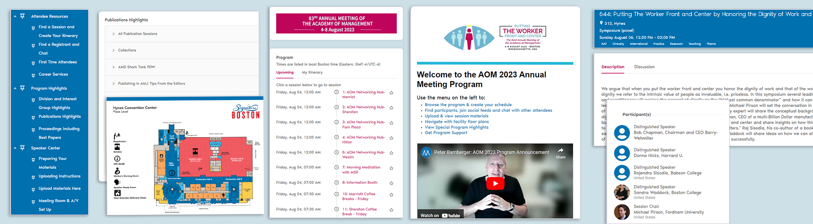This screenshot has height=224, width=813.
Task: Click AOM channel logo on video
Action: (426, 152)
